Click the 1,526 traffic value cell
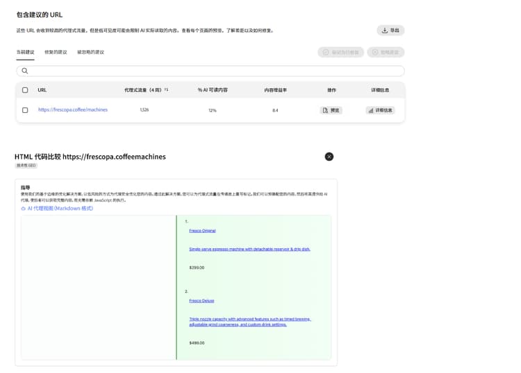This screenshot has width=521, height=373. [x=144, y=110]
